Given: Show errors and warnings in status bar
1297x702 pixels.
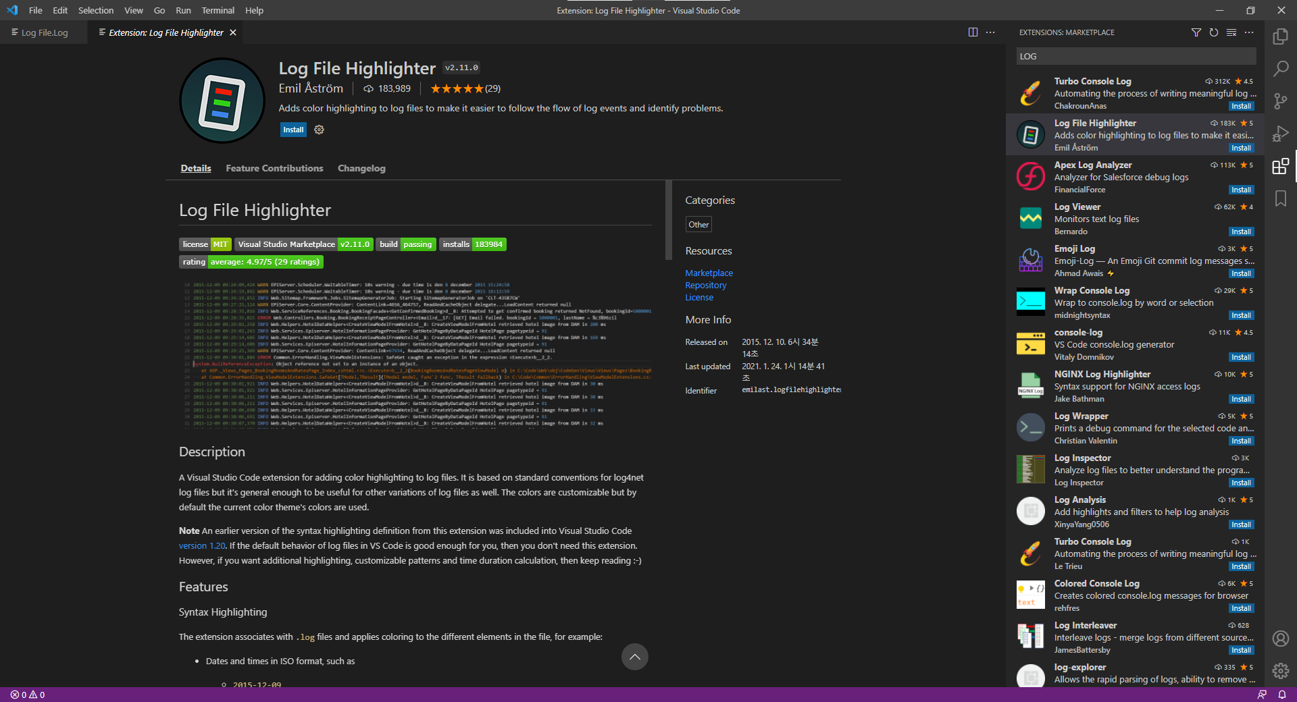Looking at the screenshot, I should [28, 695].
